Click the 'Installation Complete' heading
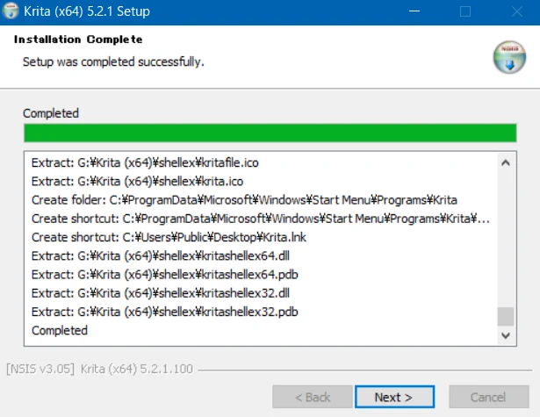Image resolution: width=540 pixels, height=417 pixels. tap(78, 40)
